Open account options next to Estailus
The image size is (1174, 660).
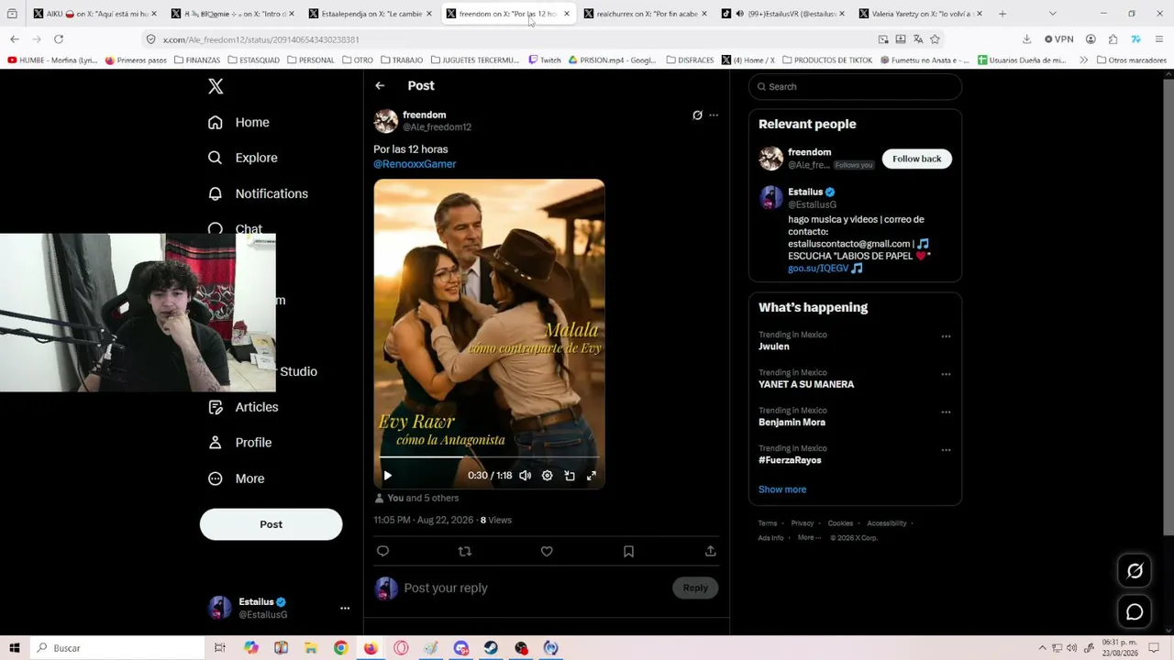point(345,608)
